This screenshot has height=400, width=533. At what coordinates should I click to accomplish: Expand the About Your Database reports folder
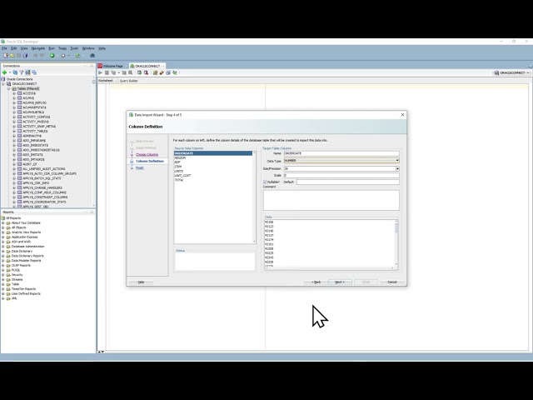(x=3, y=222)
